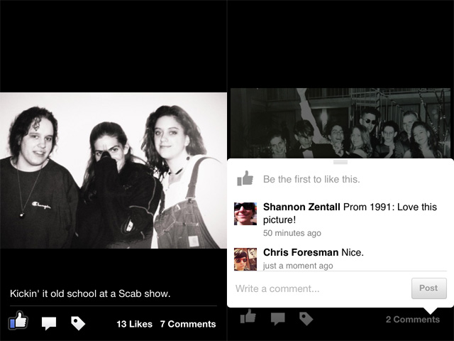Open Shannon Zentall's profile picture
The image size is (454, 341).
tap(245, 214)
